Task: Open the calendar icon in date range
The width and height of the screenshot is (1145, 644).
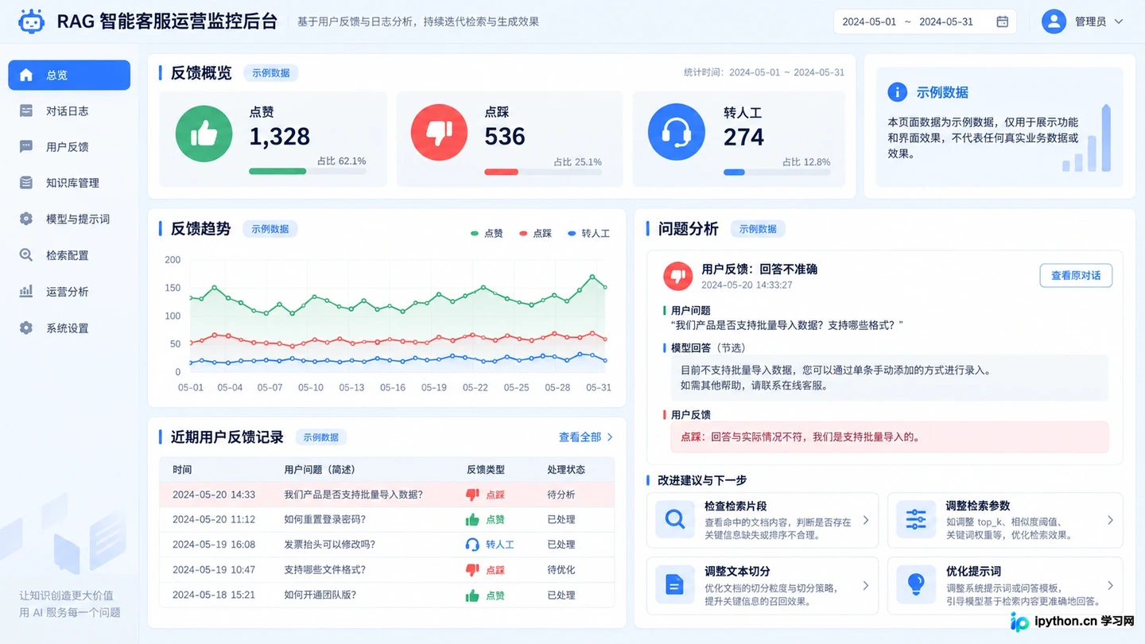Action: coord(1003,21)
